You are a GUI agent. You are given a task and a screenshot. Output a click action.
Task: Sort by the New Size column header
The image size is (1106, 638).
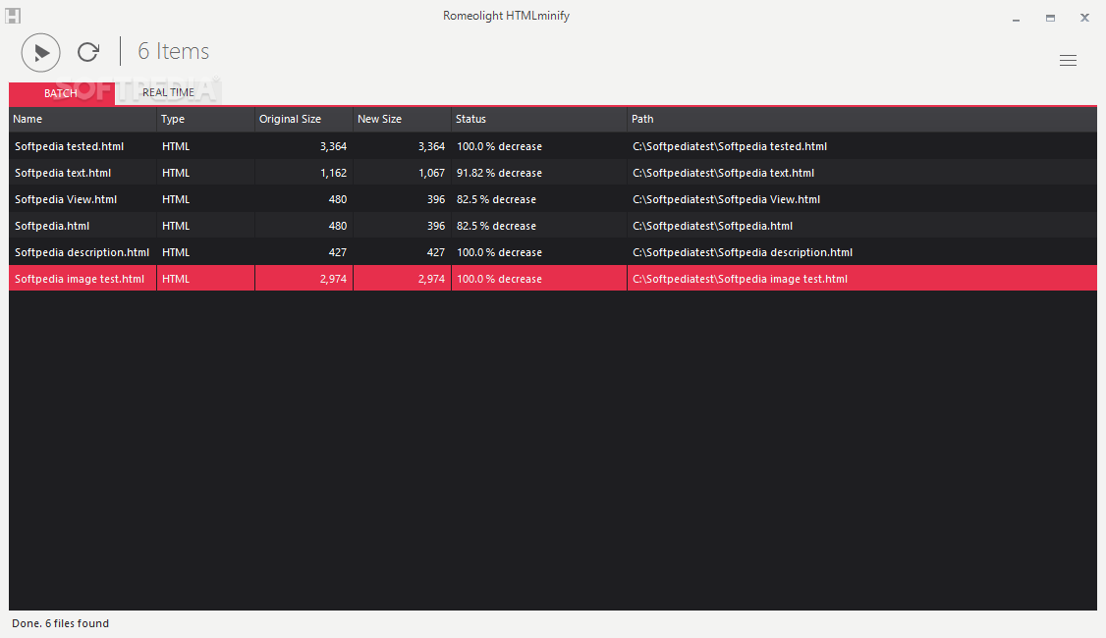pyautogui.click(x=402, y=119)
